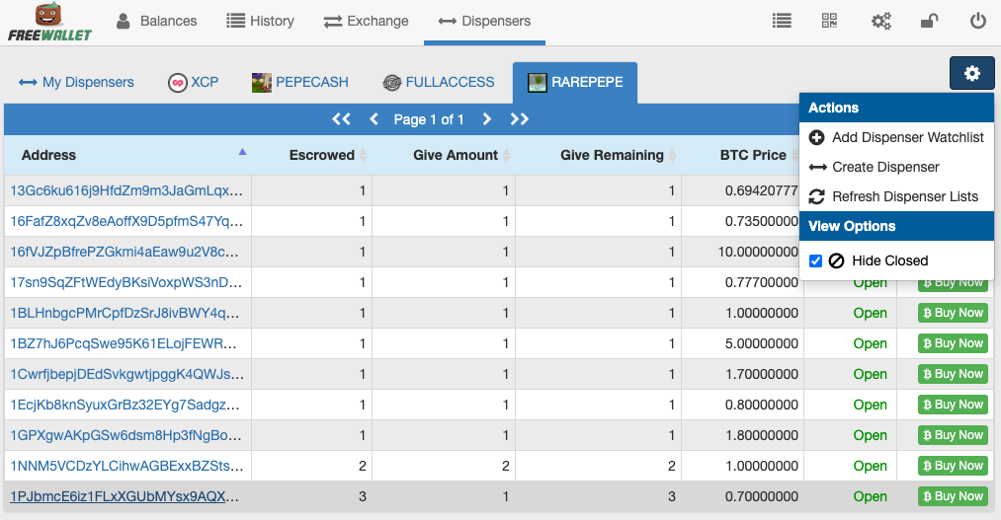Click Add Dispenser Watchlist
Viewport: 1001px width, 520px height.
coord(896,137)
